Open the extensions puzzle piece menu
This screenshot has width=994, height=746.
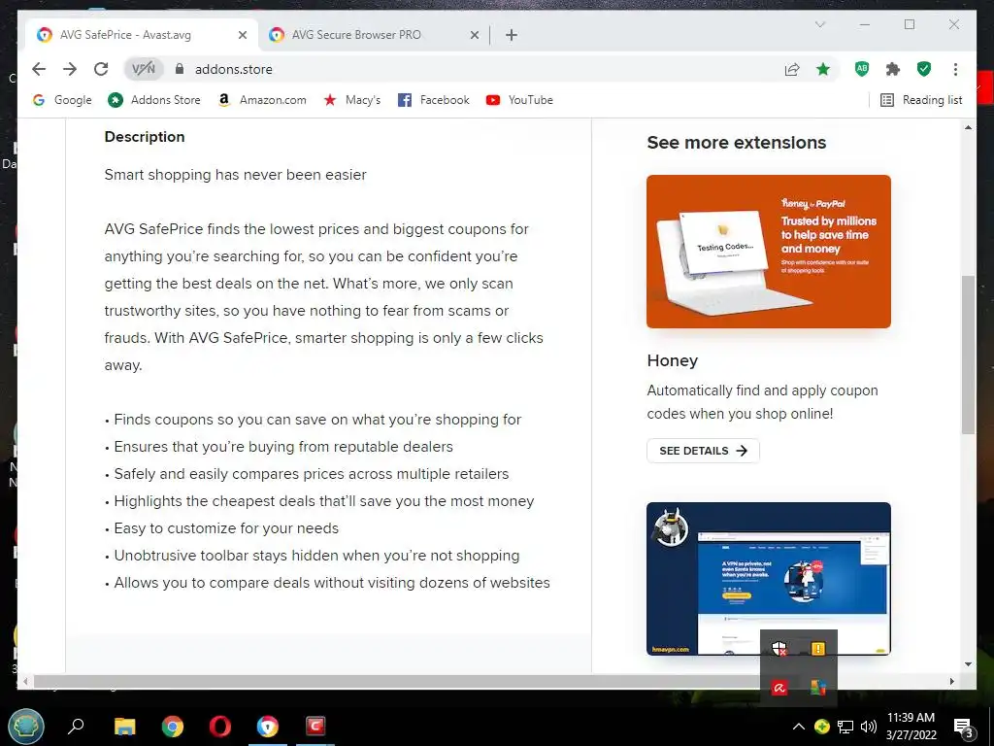click(x=893, y=69)
